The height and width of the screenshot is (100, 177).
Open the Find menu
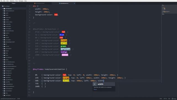click(x=17, y=1)
